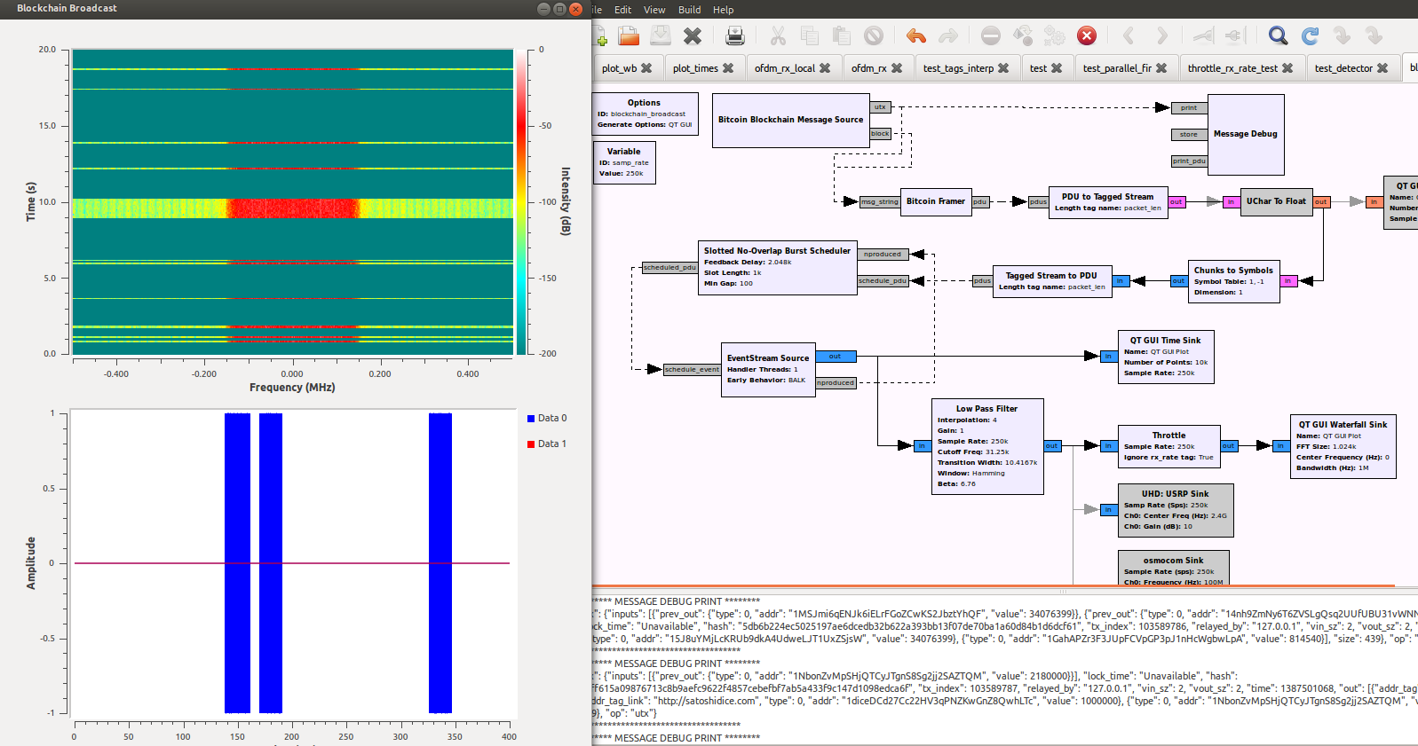Click the grey minus errors icon

click(991, 35)
